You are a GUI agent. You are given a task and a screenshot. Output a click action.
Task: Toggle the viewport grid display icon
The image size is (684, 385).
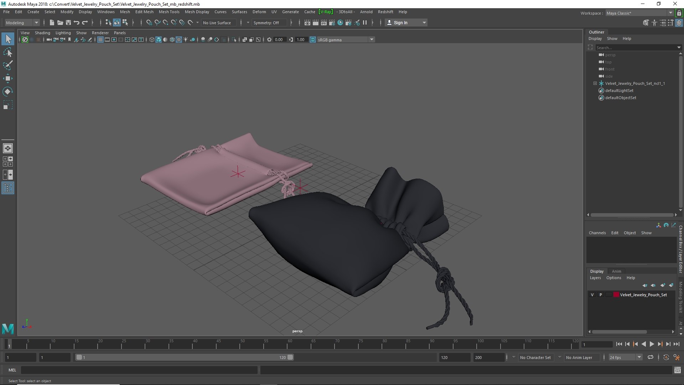click(x=100, y=40)
